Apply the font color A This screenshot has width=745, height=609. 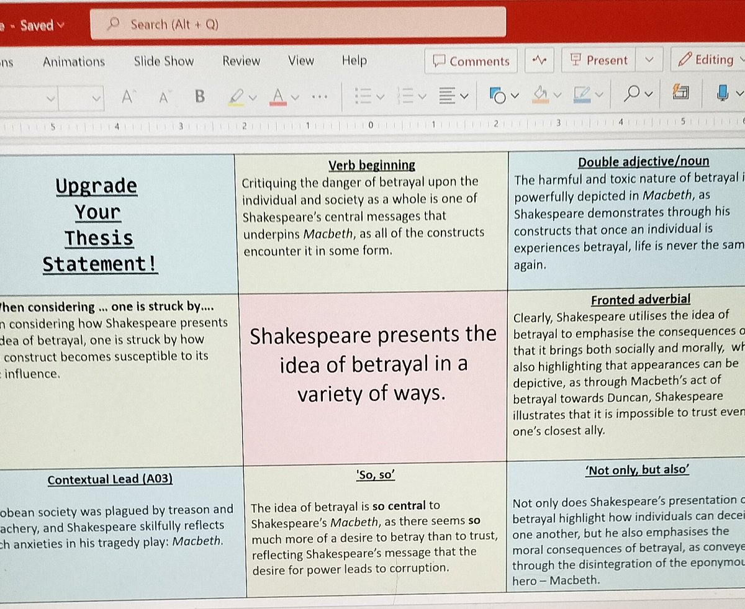(x=278, y=96)
